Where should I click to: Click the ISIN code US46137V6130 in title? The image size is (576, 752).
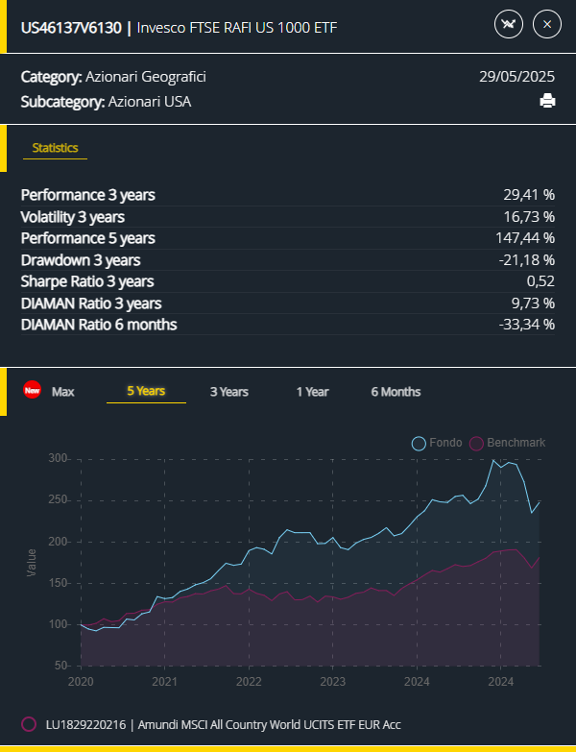tap(71, 27)
